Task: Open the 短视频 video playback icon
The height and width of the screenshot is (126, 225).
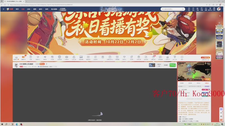Action: point(160,58)
